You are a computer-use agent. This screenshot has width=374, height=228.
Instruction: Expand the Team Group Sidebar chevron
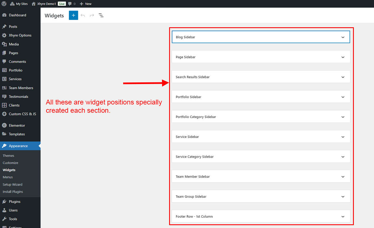(343, 196)
